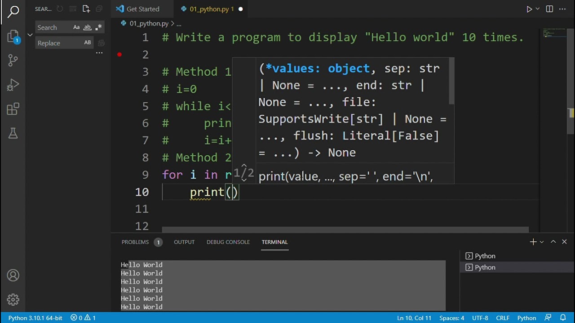Image resolution: width=575 pixels, height=323 pixels.
Task: Click the comment text on line 1
Action: coord(343,37)
